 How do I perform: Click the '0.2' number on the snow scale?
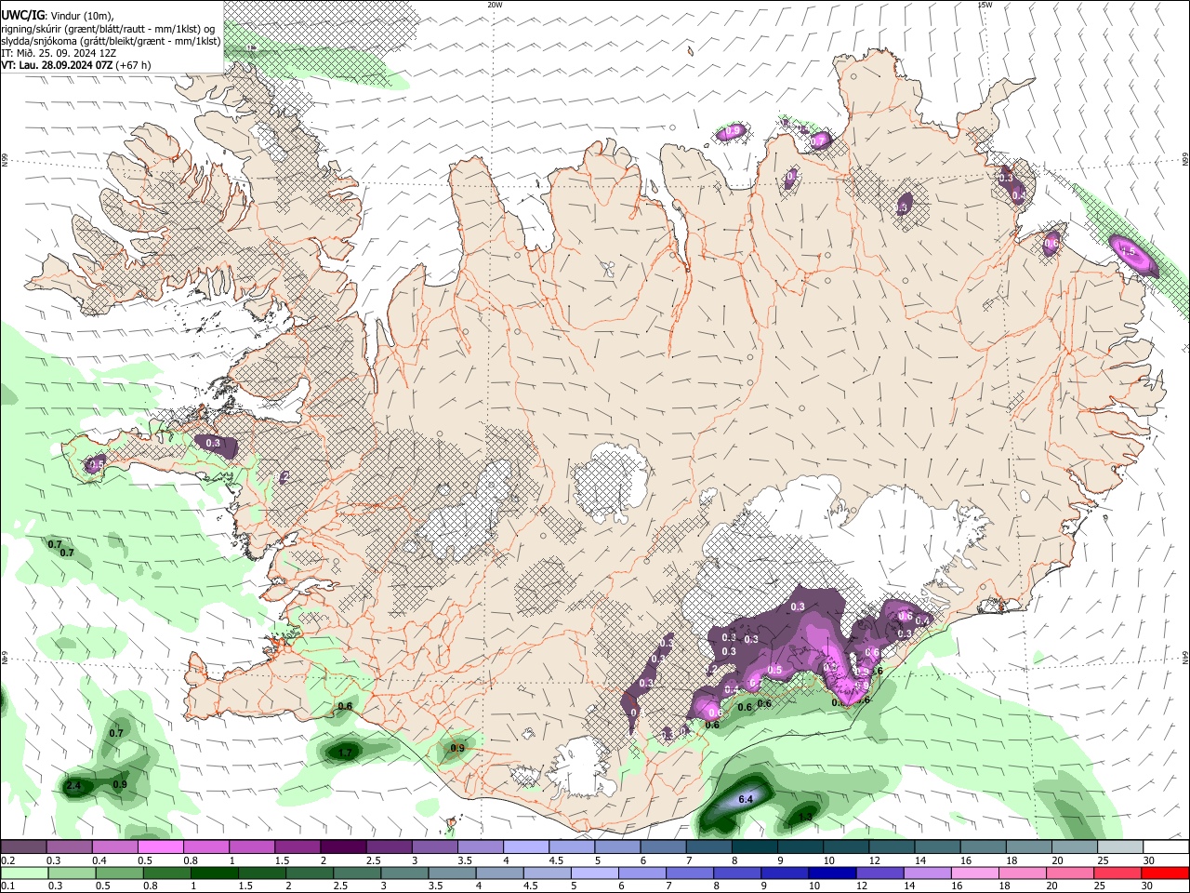pos(7,860)
